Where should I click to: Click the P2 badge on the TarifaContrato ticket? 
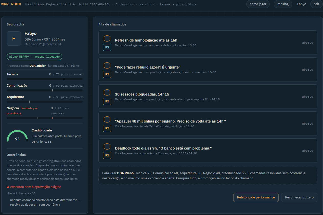pos(107,128)
